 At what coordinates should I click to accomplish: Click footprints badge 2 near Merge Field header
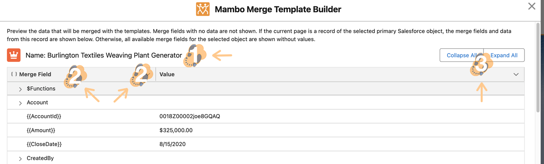pyautogui.click(x=75, y=76)
